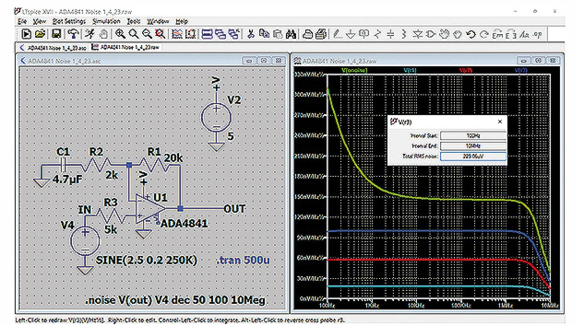Viewport: 578px width, 325px height.
Task: Select the Place Diode tool
Action: [418, 34]
